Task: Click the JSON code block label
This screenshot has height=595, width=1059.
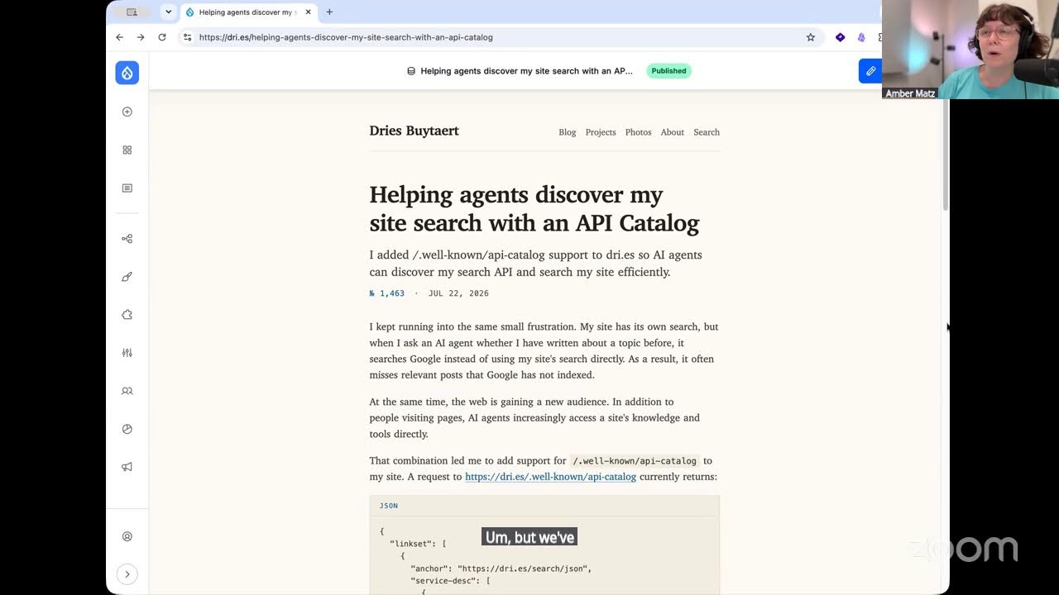Action: 388,506
